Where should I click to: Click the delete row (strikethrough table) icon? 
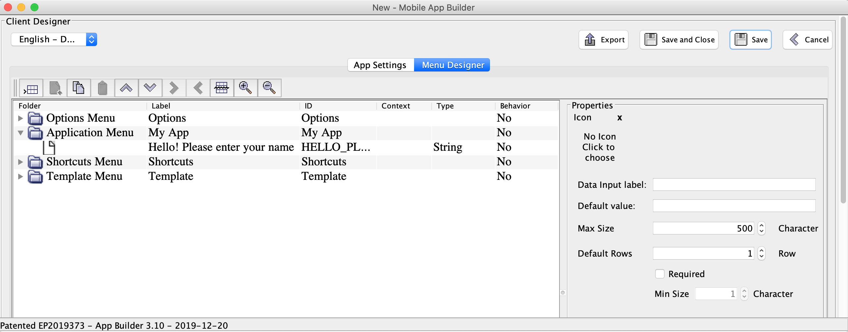[222, 88]
